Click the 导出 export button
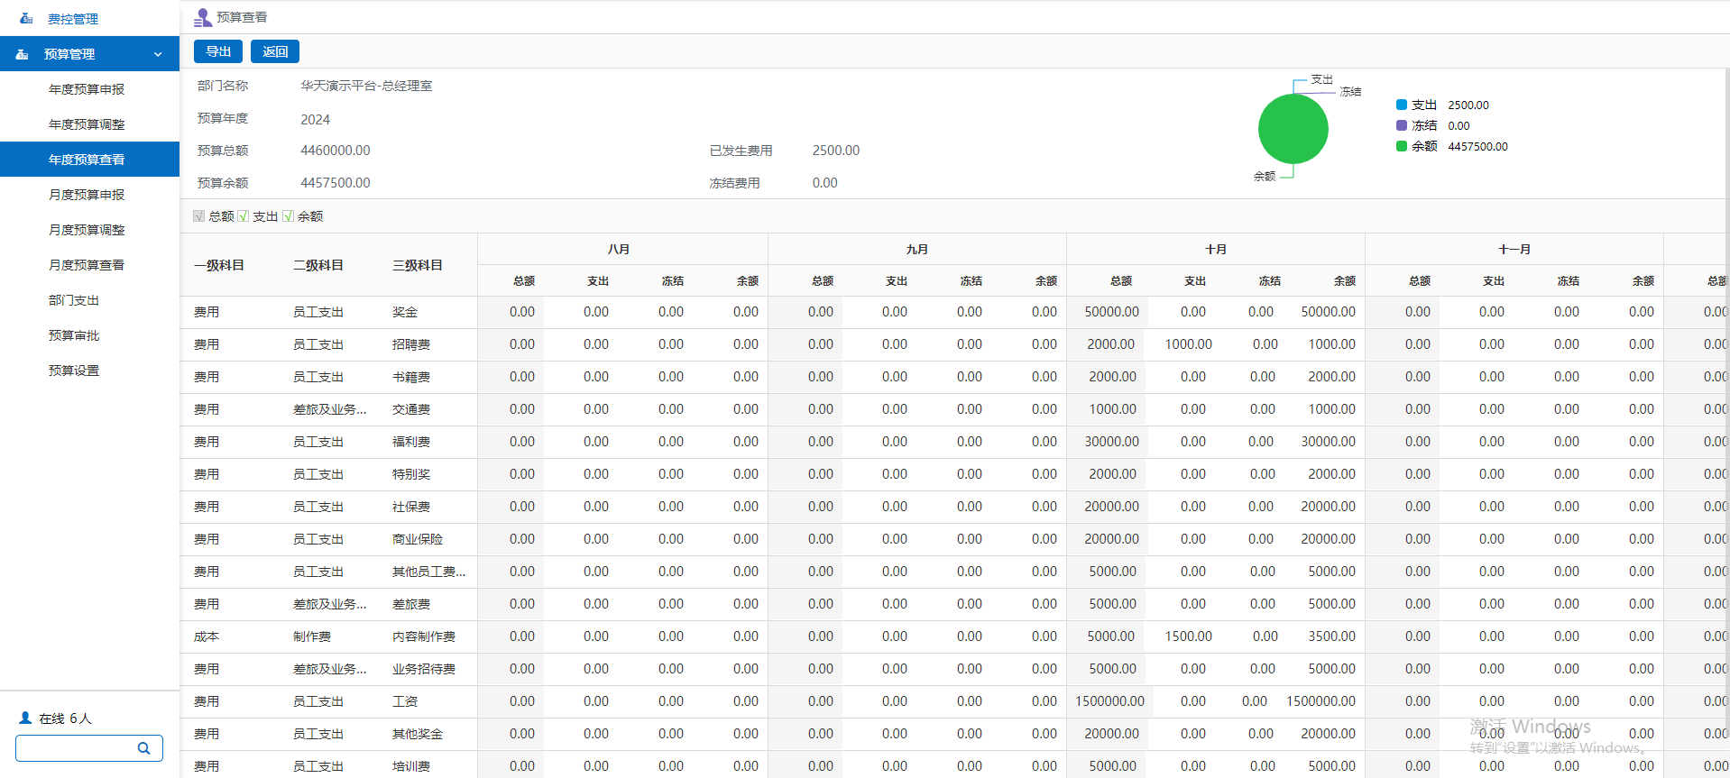Image resolution: width=1730 pixels, height=778 pixels. coord(218,51)
